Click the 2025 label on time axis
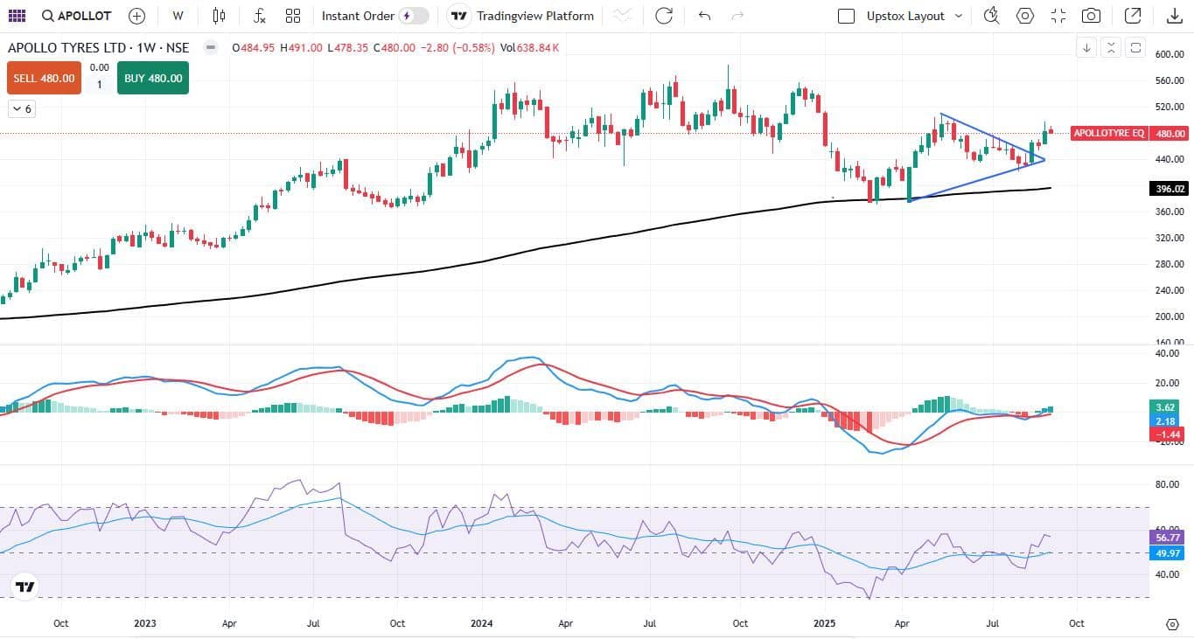The height and width of the screenshot is (639, 1194). (x=825, y=624)
